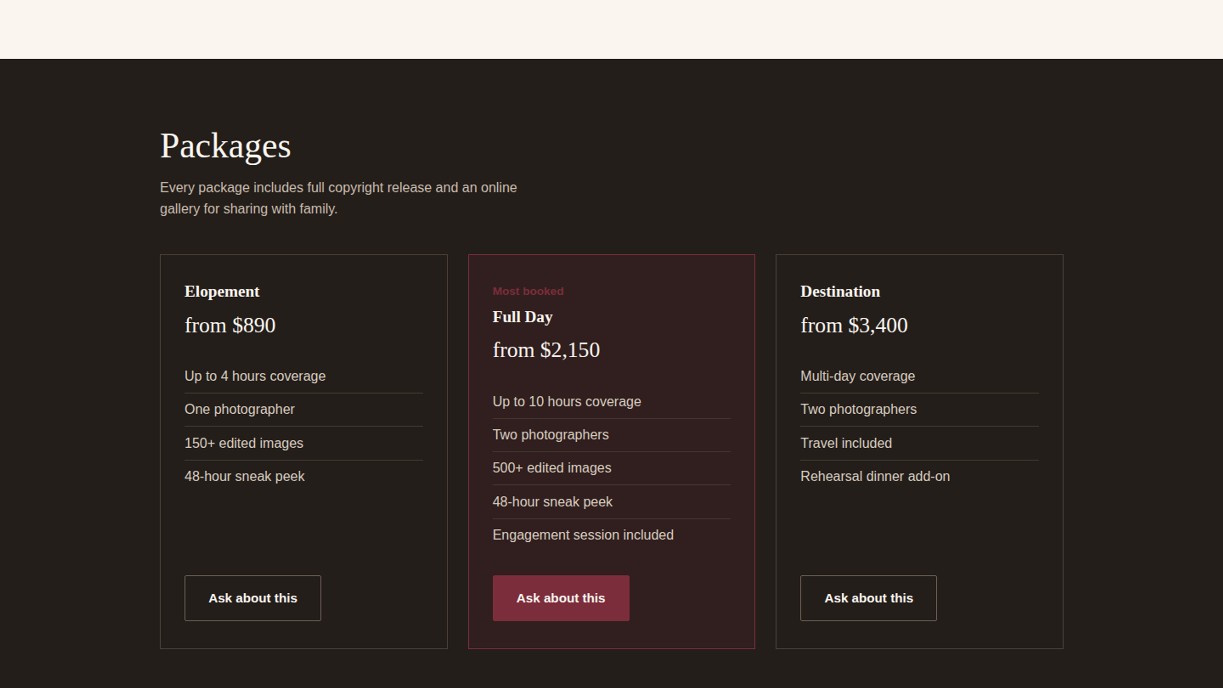Select the Elopement package title

[x=222, y=291]
